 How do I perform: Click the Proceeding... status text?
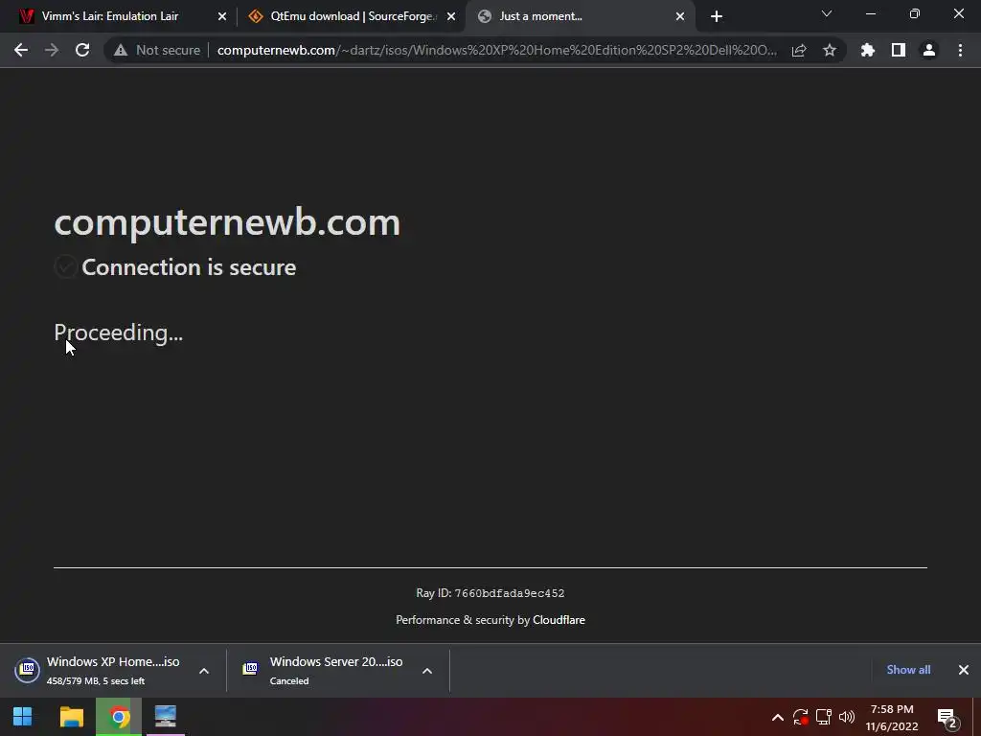(x=118, y=333)
